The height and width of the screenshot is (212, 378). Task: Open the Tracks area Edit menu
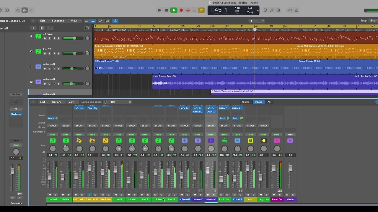[x=44, y=21]
